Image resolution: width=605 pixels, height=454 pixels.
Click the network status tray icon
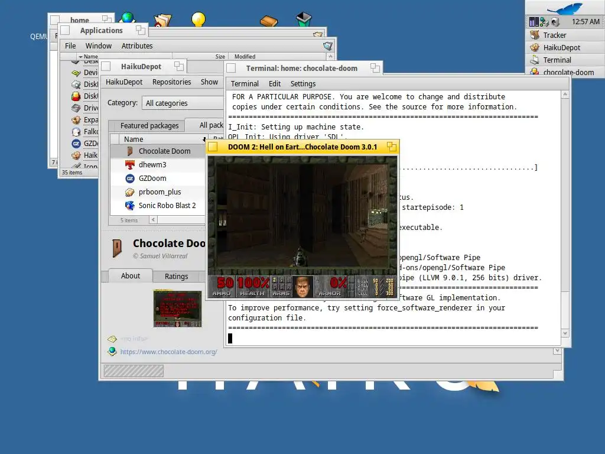pyautogui.click(x=544, y=22)
